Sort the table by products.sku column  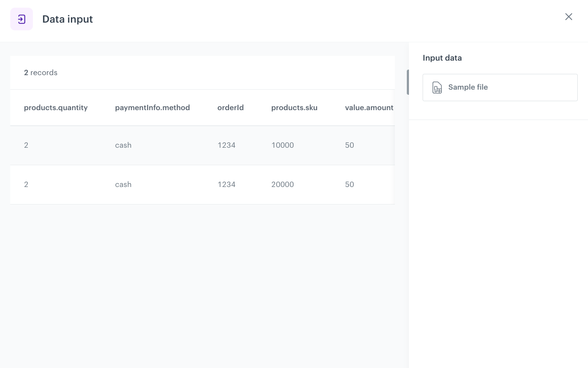(x=294, y=108)
